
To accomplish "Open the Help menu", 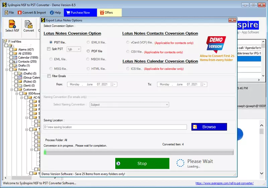I will coord(55,12).
